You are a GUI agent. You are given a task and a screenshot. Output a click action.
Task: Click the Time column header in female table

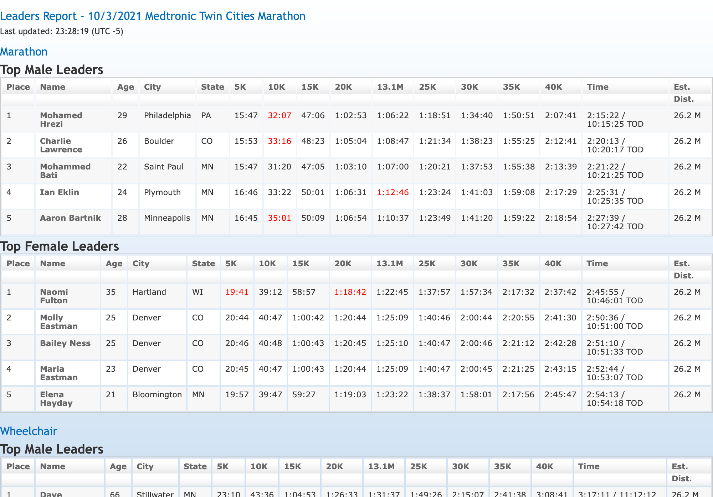597,263
